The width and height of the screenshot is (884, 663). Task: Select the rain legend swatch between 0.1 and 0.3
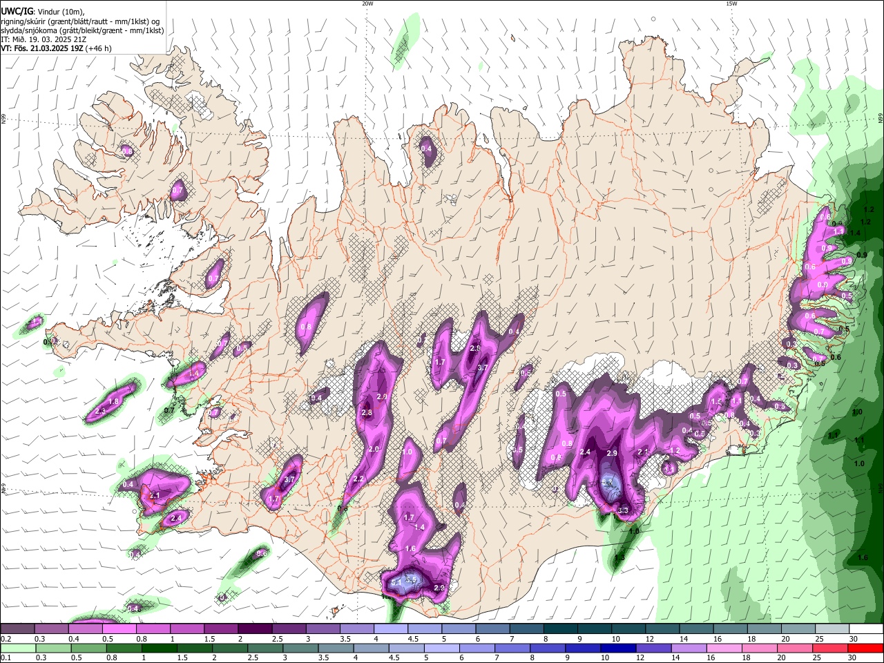[x=18, y=648]
